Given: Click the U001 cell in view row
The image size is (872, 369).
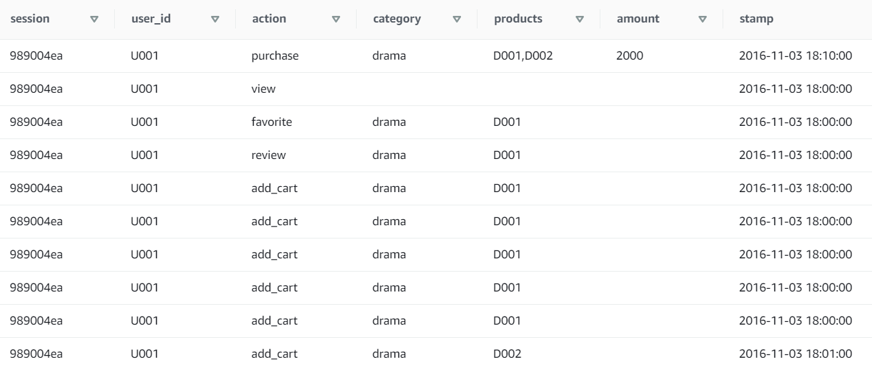Looking at the screenshot, I should coord(144,89).
